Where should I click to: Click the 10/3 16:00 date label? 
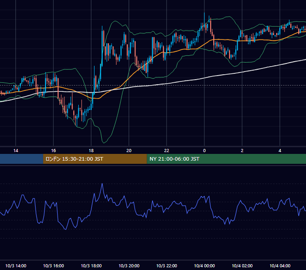(x=53, y=265)
